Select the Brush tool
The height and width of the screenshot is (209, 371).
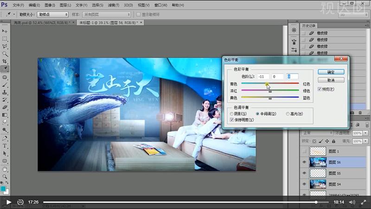coord(5,85)
